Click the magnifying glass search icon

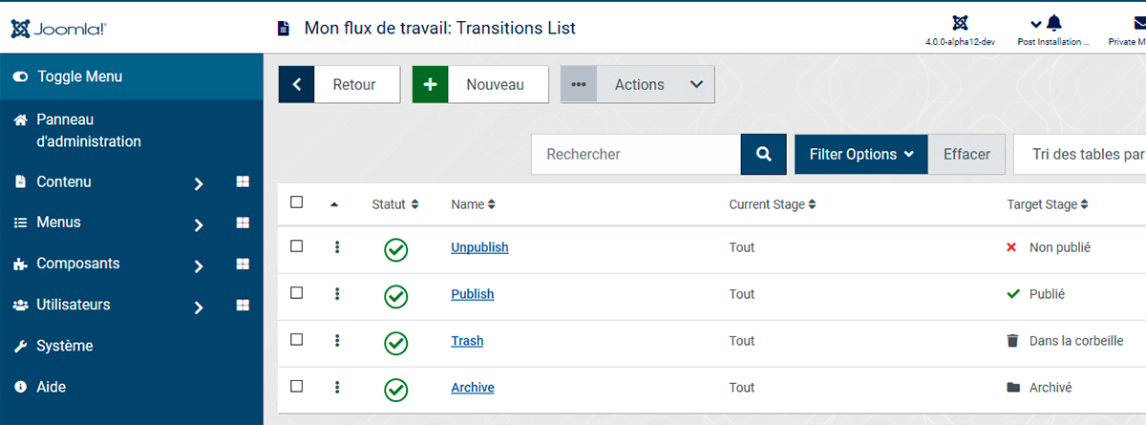(x=763, y=154)
